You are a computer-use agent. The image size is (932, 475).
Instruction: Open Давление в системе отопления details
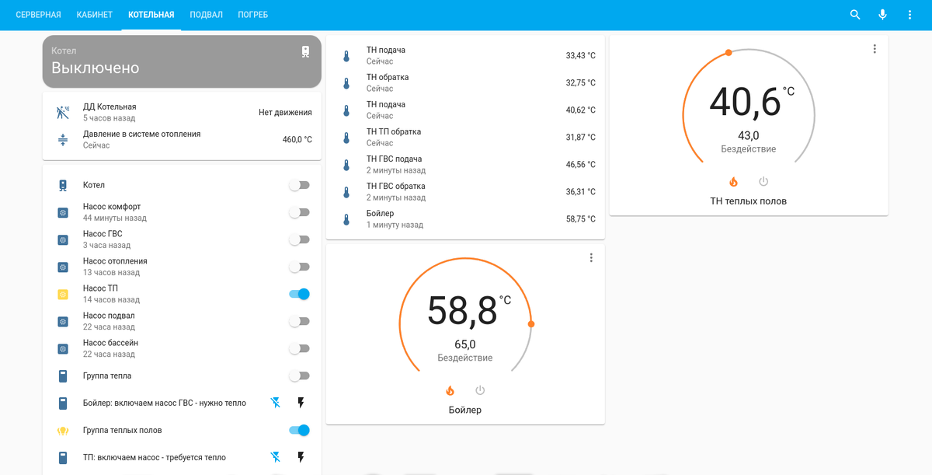[x=182, y=140]
